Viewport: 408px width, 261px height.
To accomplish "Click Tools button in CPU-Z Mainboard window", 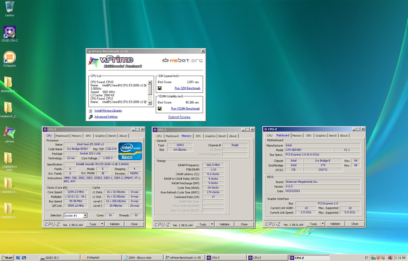I will click(313, 224).
